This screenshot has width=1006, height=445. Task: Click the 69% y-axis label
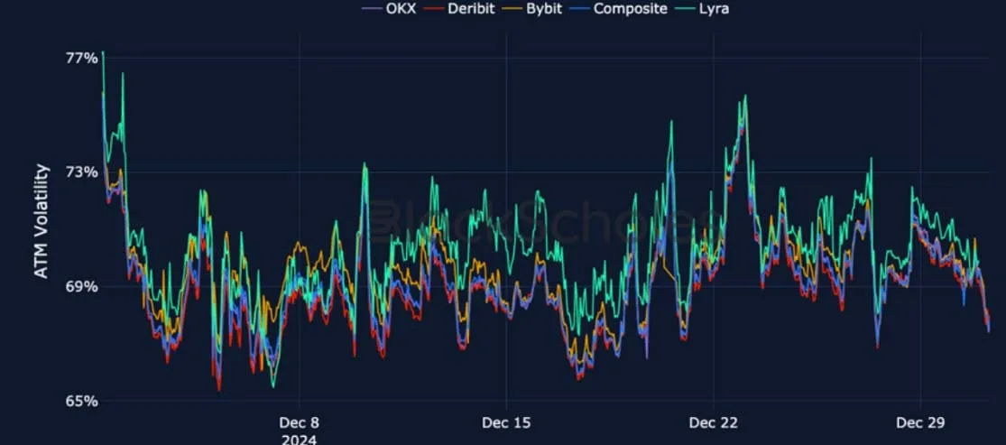point(82,286)
